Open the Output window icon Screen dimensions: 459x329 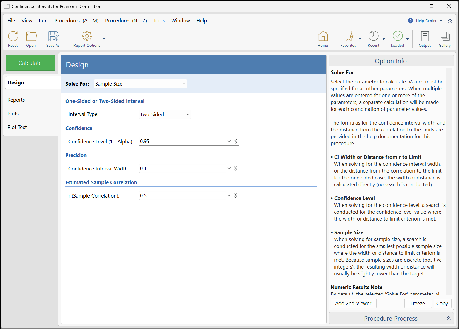(425, 36)
